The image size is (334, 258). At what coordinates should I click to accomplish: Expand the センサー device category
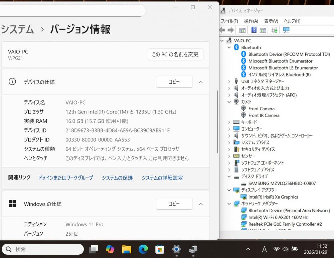pos(229,156)
